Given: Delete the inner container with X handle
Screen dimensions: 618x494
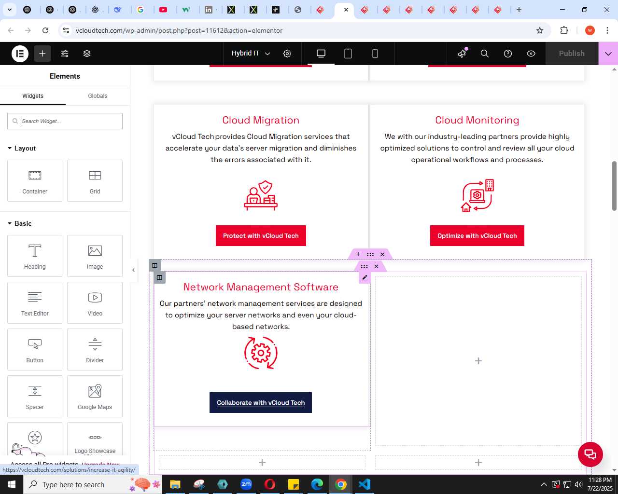Looking at the screenshot, I should pos(377,266).
